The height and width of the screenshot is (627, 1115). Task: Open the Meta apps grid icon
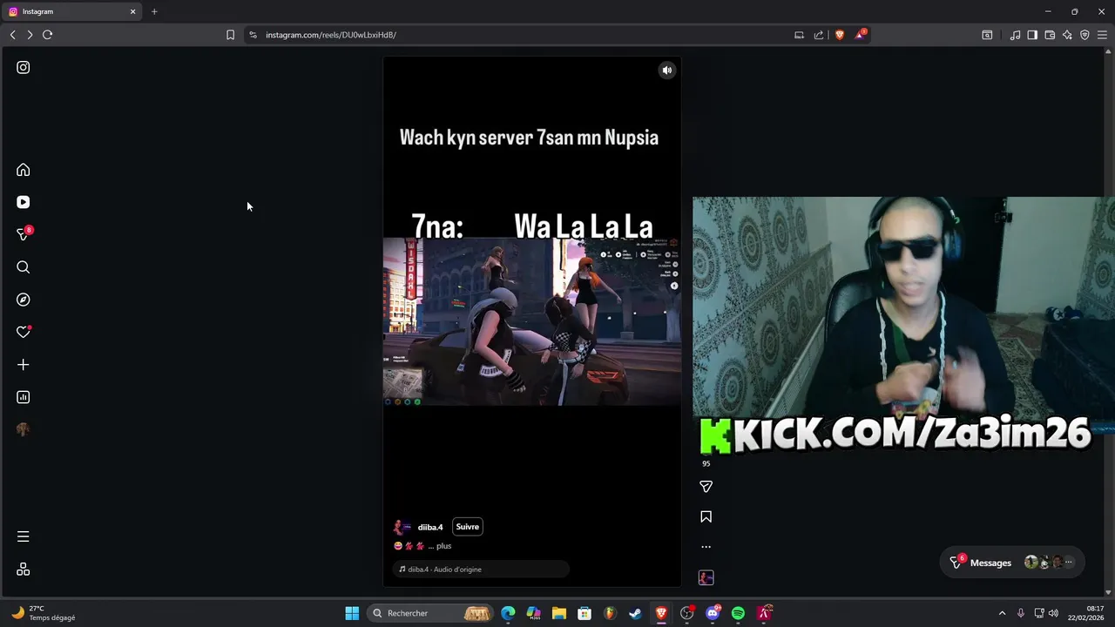(x=24, y=570)
